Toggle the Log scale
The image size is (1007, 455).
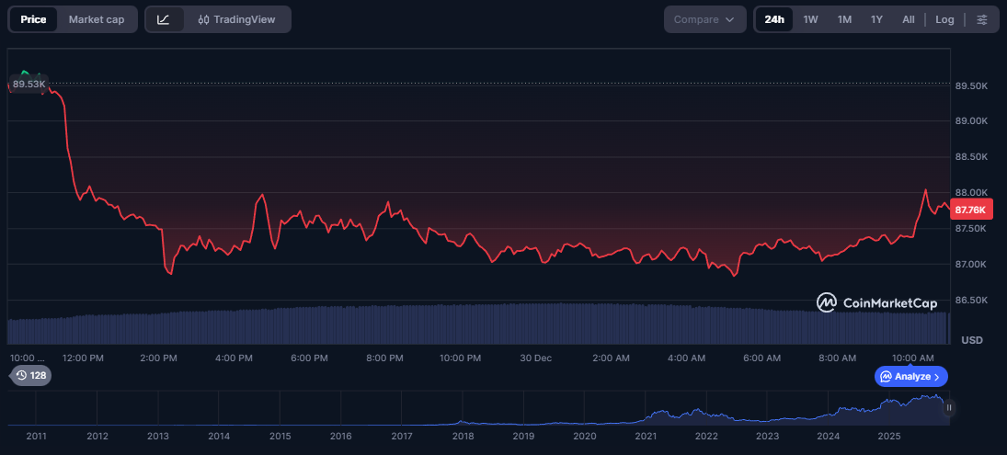click(944, 19)
